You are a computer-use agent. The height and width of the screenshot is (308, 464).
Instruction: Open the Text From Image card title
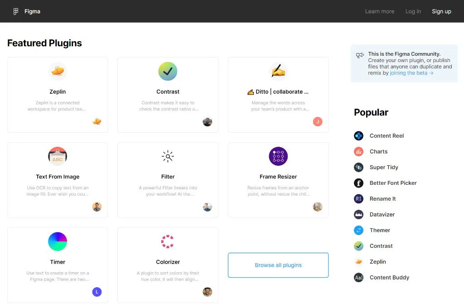point(58,177)
